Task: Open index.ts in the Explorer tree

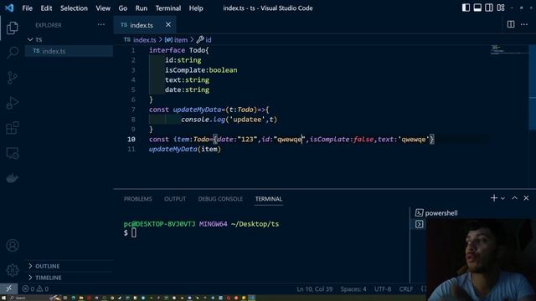Action: pyautogui.click(x=70, y=51)
